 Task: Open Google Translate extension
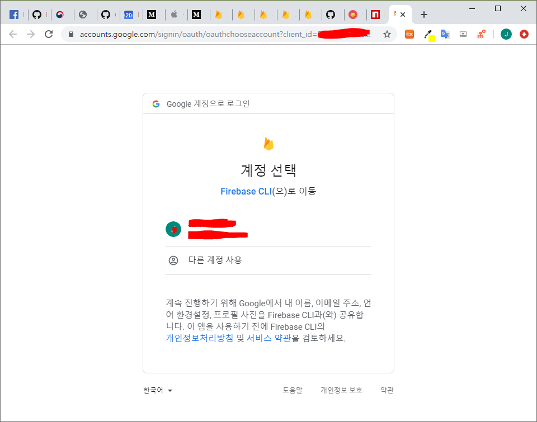click(445, 34)
